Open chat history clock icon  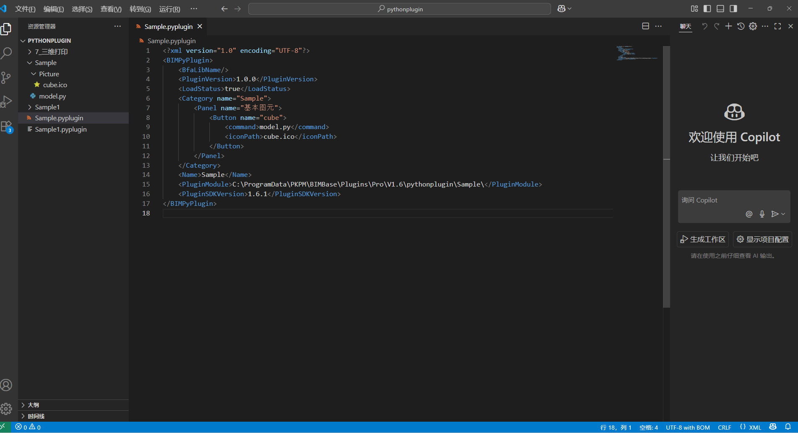point(741,26)
